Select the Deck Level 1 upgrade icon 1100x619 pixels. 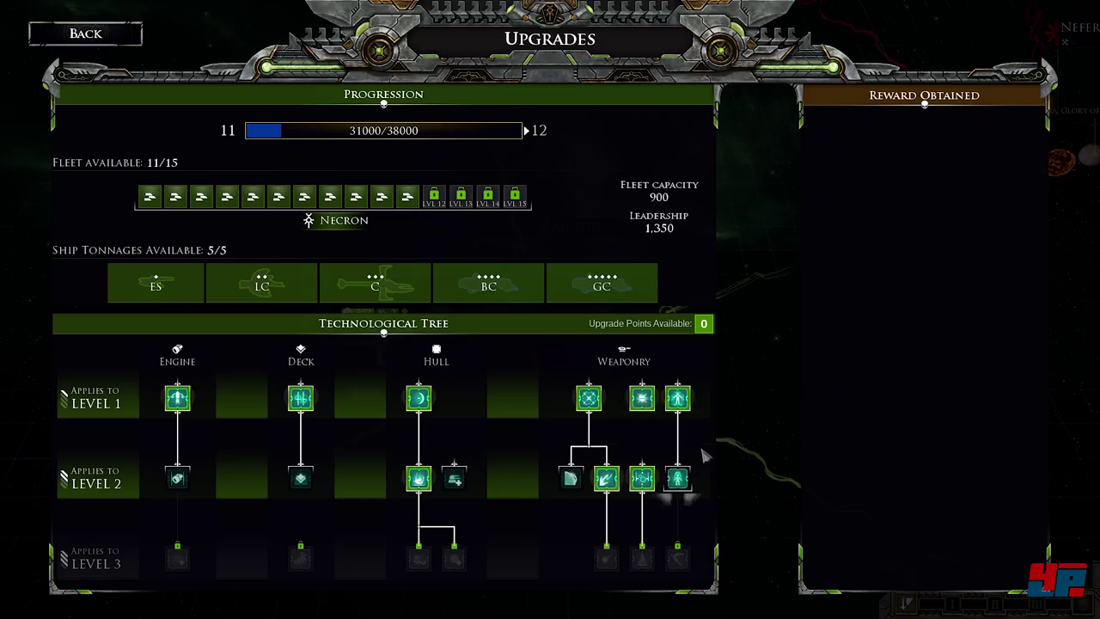pyautogui.click(x=301, y=398)
